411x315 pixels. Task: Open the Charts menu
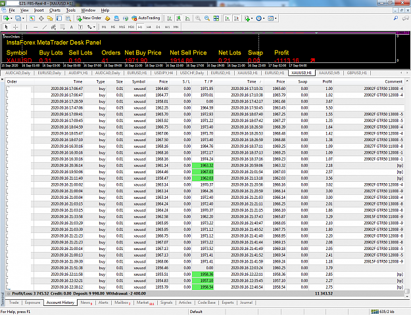tap(55, 10)
